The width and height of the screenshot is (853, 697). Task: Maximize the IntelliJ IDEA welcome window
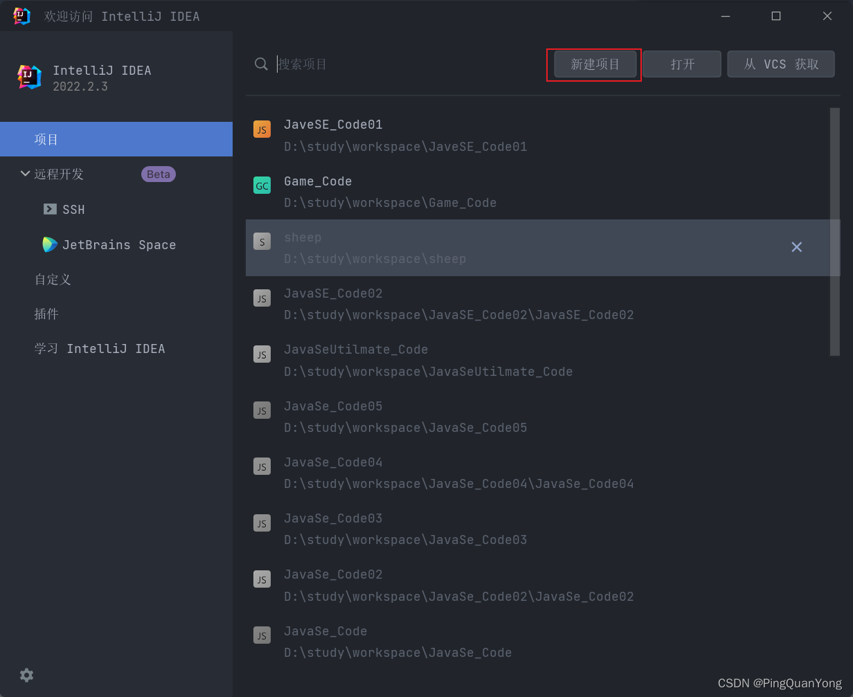pos(776,16)
